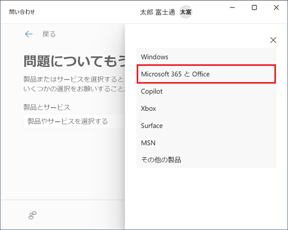Choose Surface from the product list

[x=206, y=125]
